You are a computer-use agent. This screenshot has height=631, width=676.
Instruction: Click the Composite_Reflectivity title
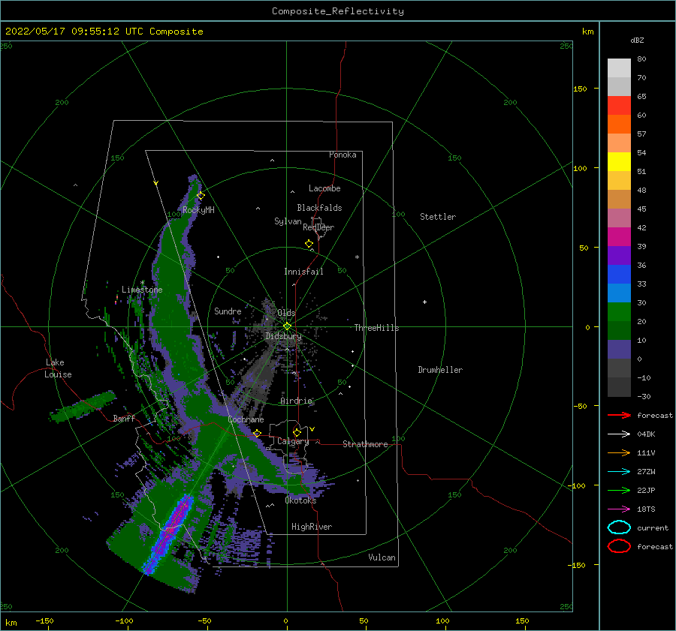[338, 11]
